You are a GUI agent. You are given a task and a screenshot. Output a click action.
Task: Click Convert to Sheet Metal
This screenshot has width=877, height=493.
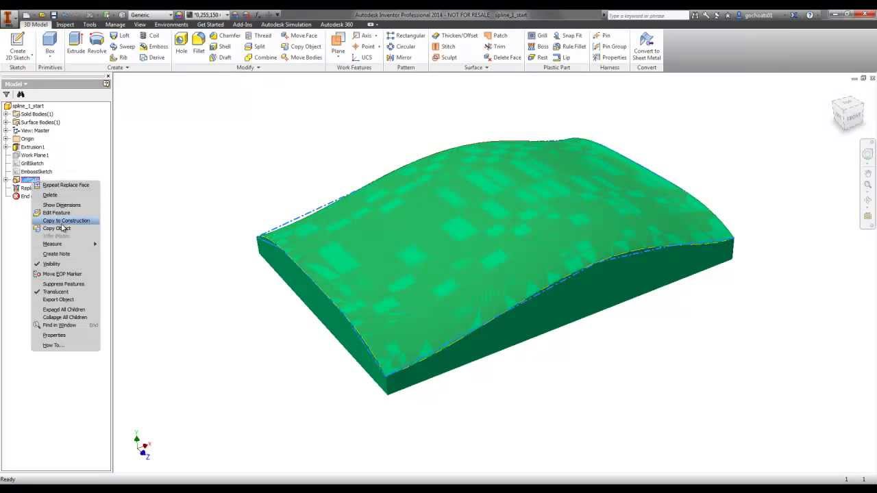646,47
